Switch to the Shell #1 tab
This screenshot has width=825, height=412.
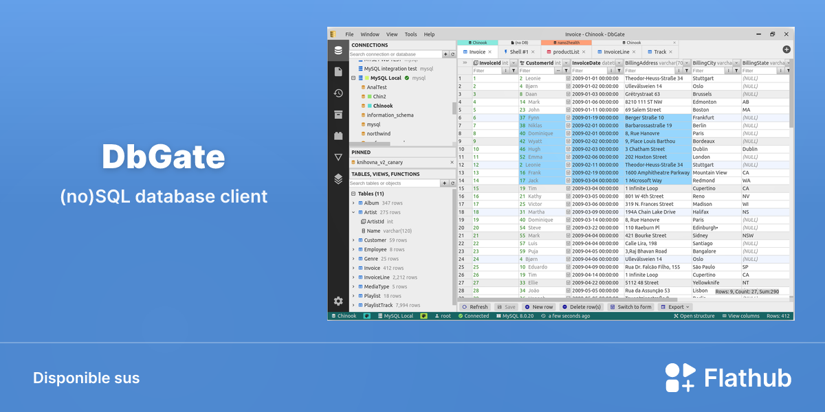tap(519, 52)
